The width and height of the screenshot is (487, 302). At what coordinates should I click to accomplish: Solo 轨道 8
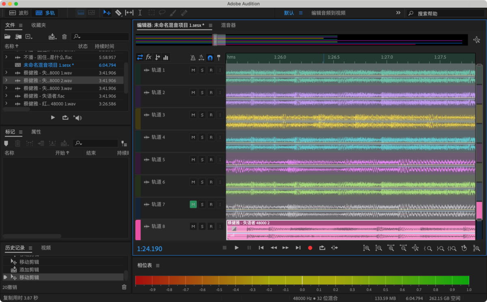point(202,226)
